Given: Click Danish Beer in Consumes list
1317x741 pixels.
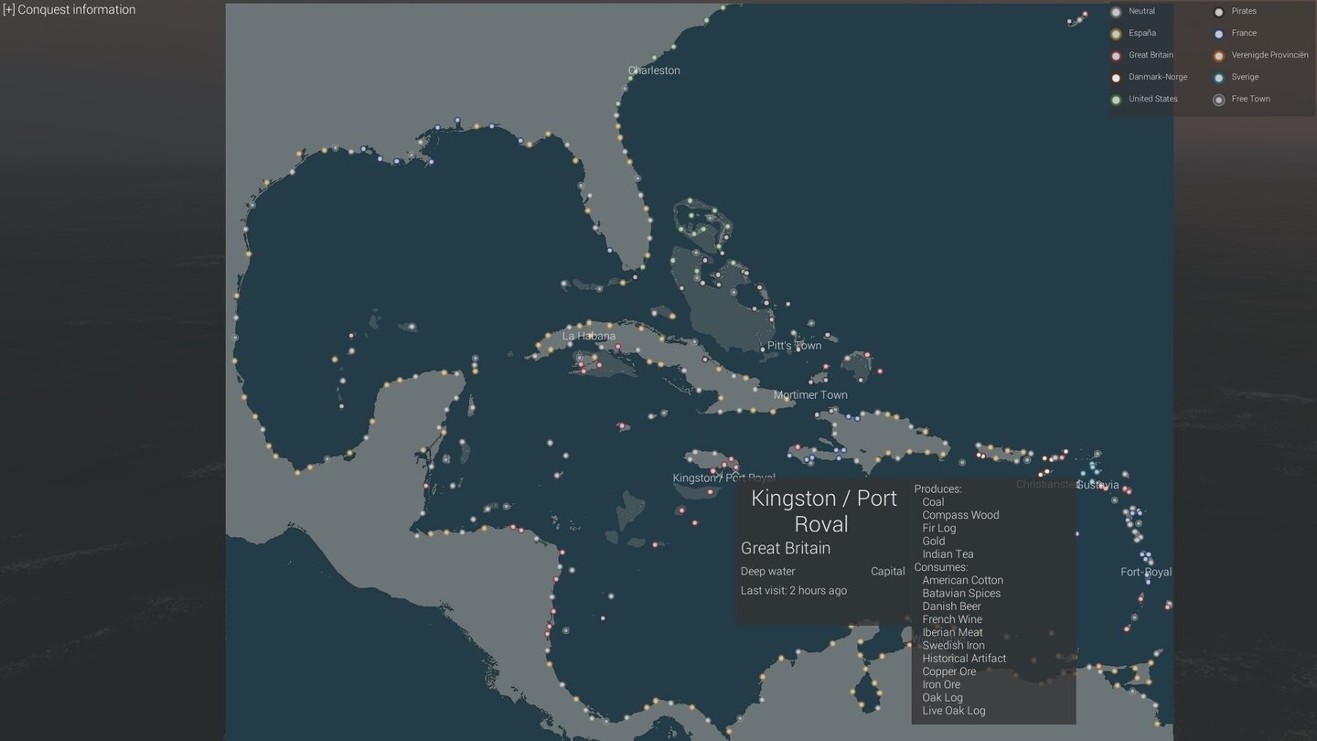Looking at the screenshot, I should (x=952, y=606).
